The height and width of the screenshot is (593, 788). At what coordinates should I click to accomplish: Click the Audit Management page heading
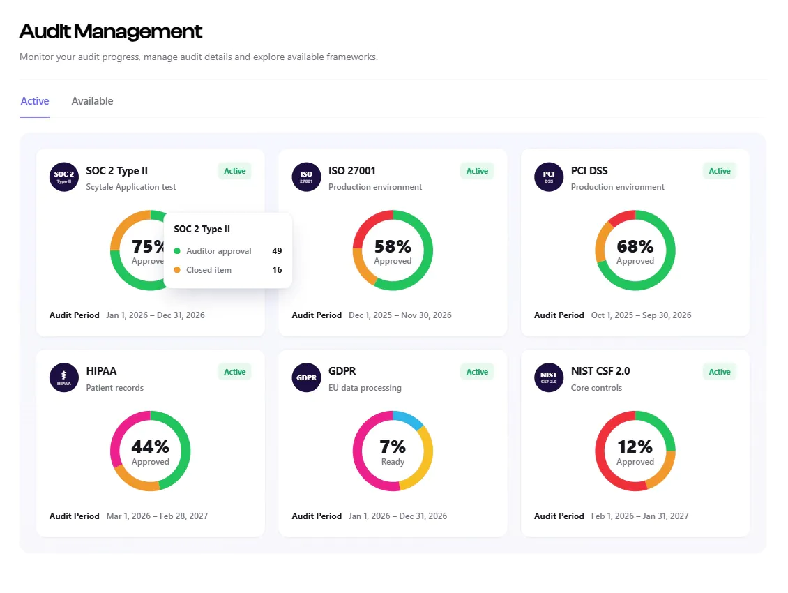tap(111, 31)
